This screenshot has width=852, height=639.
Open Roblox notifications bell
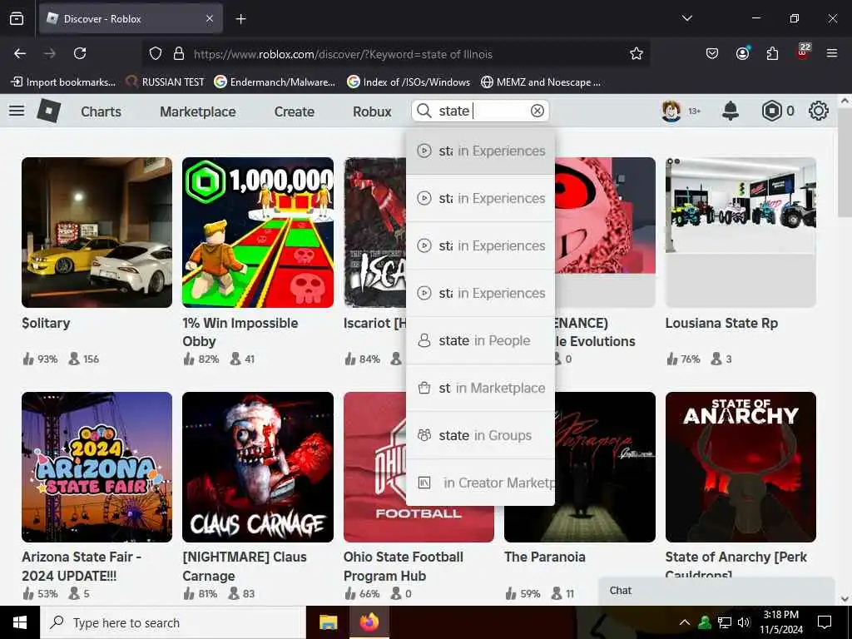731,111
